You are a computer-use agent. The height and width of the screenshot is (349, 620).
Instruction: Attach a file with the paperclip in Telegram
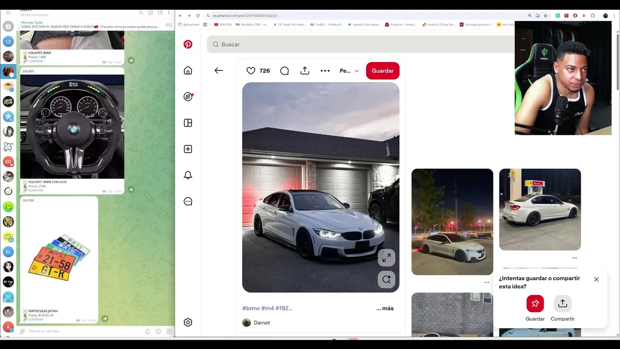pyautogui.click(x=22, y=332)
